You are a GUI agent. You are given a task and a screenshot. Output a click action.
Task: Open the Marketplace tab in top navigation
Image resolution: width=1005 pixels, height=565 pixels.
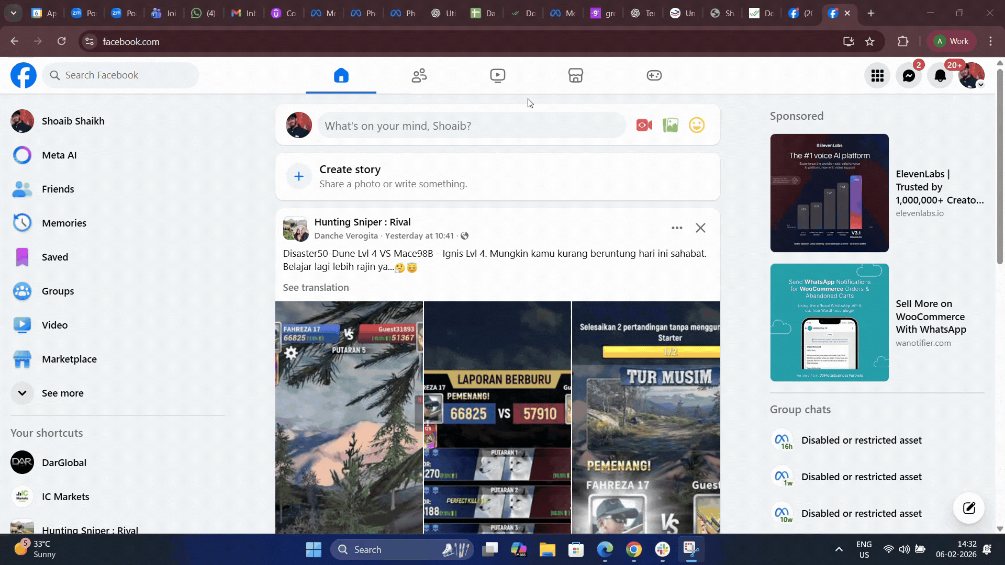click(x=575, y=76)
